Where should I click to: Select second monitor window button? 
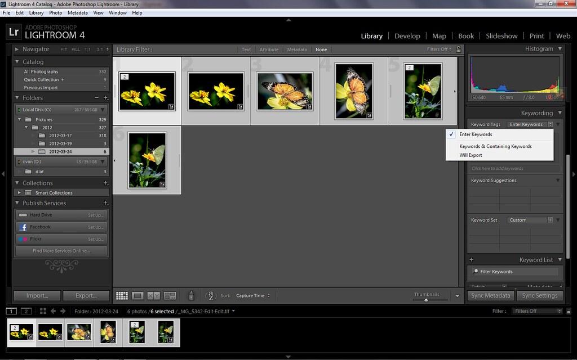pyautogui.click(x=26, y=311)
